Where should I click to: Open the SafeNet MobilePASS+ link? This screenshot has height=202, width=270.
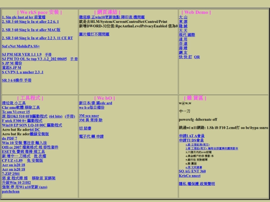pyautogui.click(x=21, y=46)
